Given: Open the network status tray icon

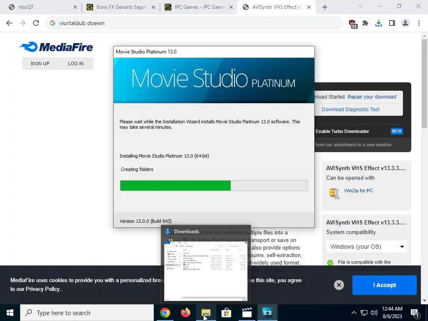Looking at the screenshot, I should tap(364, 313).
